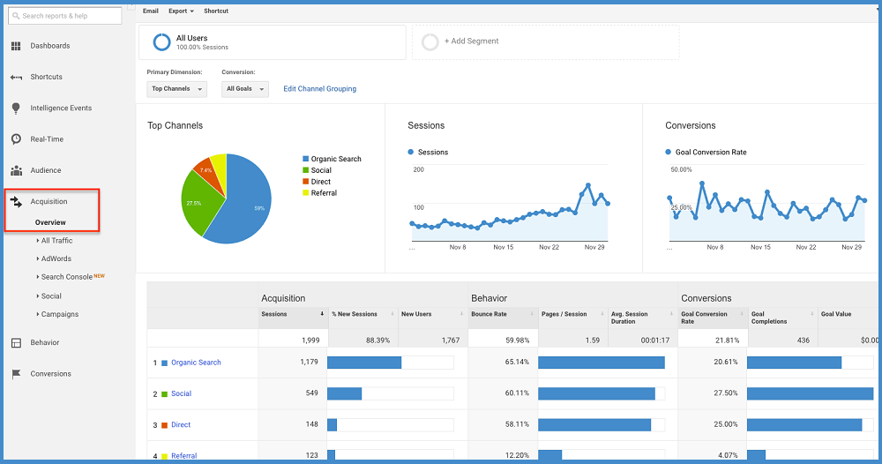This screenshot has height=464, width=882.
Task: Open the Export dropdown menu
Action: tap(181, 11)
